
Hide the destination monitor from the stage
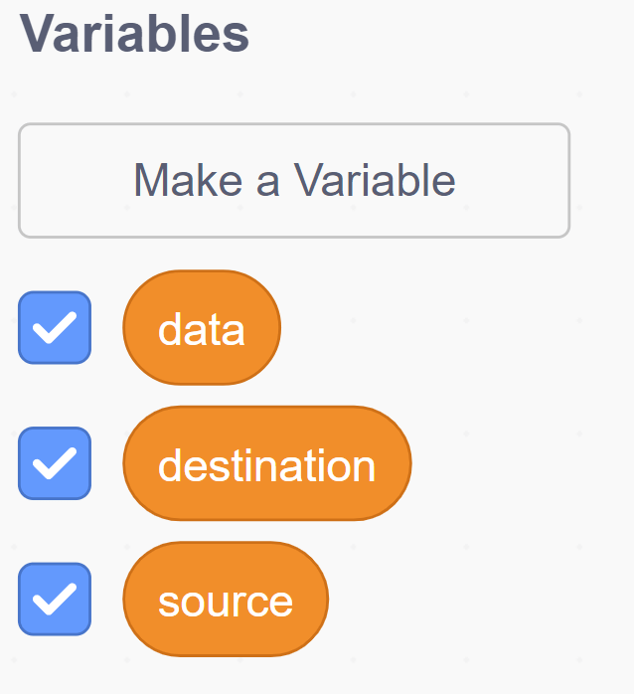click(x=55, y=463)
